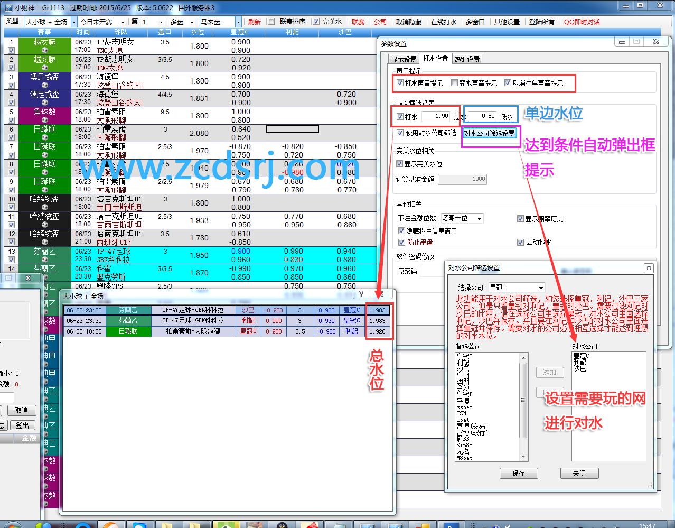This screenshot has height=528, width=675.
Task: Switch to the 热键设置 tab
Action: click(x=467, y=59)
